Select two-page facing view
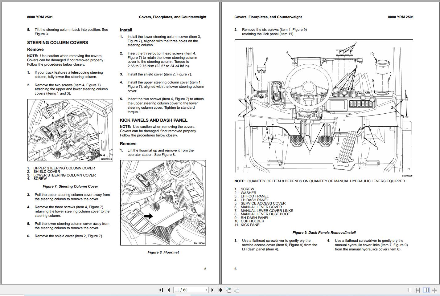The height and width of the screenshot is (296, 440). coord(426,290)
